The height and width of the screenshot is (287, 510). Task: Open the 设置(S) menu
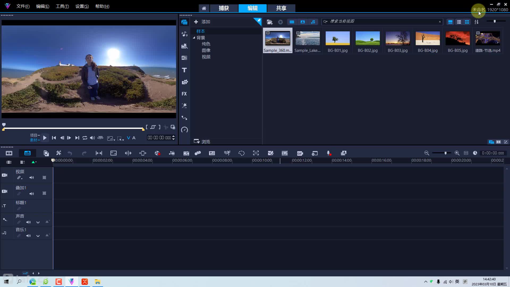click(x=82, y=6)
